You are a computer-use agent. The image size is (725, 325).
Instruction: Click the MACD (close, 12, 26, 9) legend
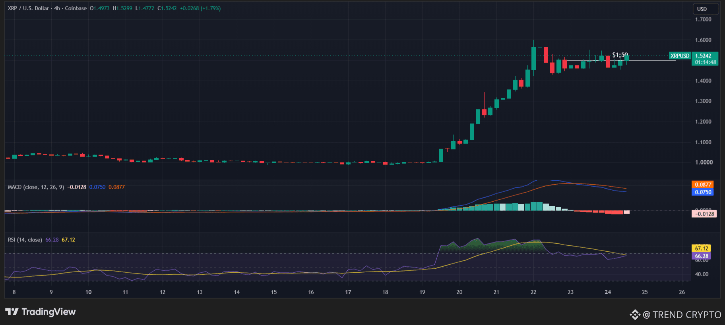tap(36, 187)
